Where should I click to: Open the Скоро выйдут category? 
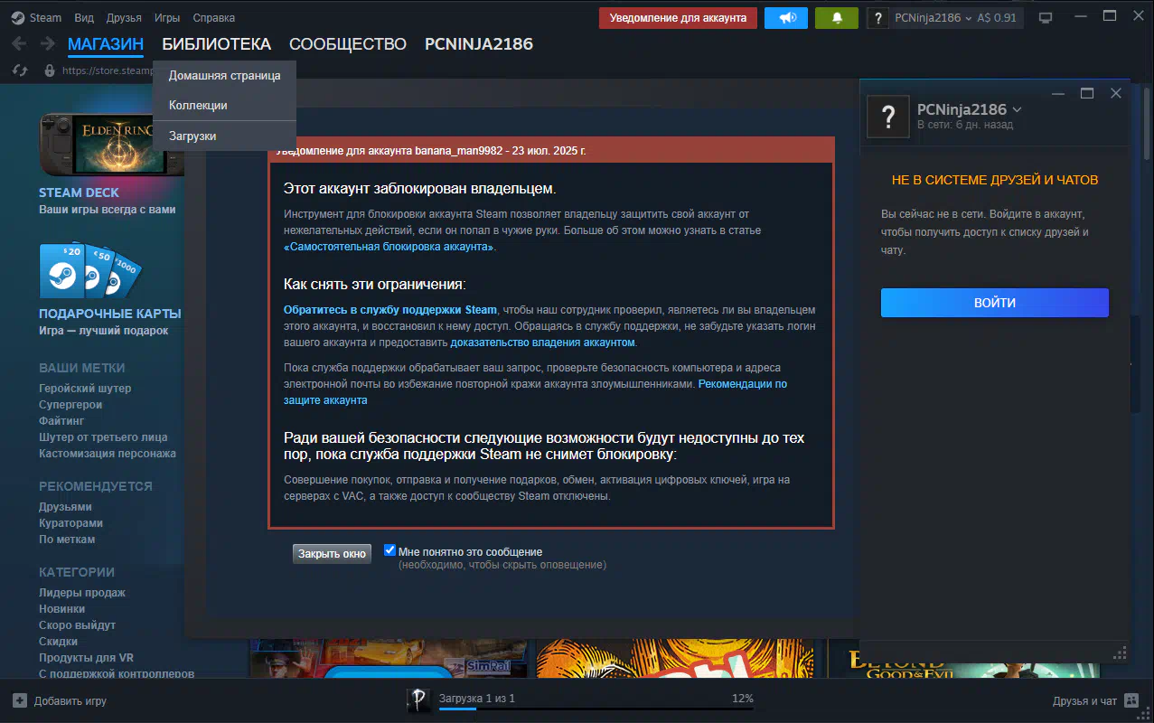(77, 625)
